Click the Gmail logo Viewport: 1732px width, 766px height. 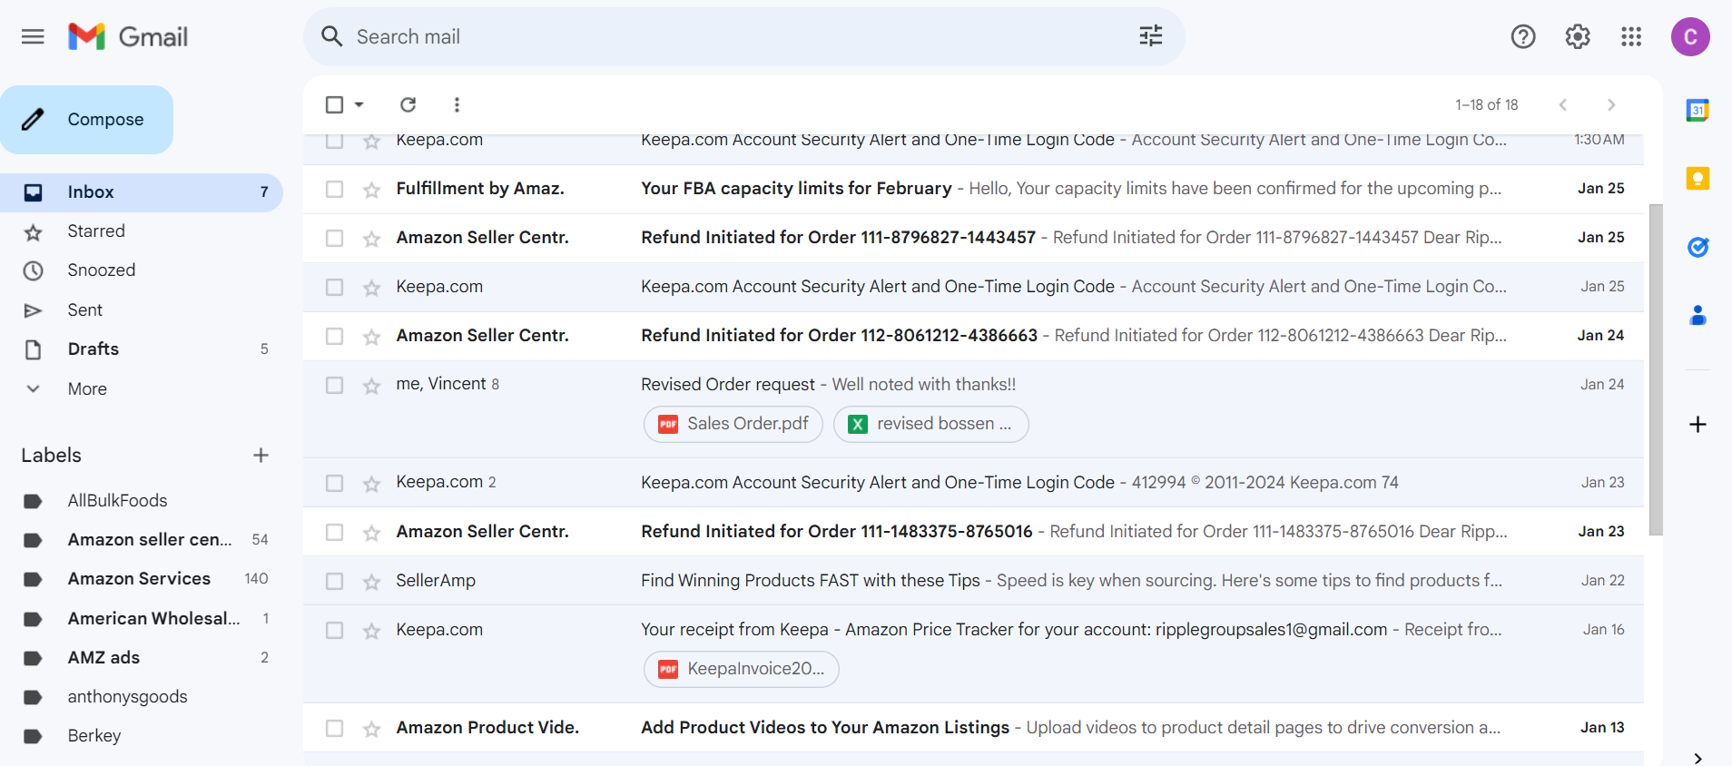pos(128,36)
